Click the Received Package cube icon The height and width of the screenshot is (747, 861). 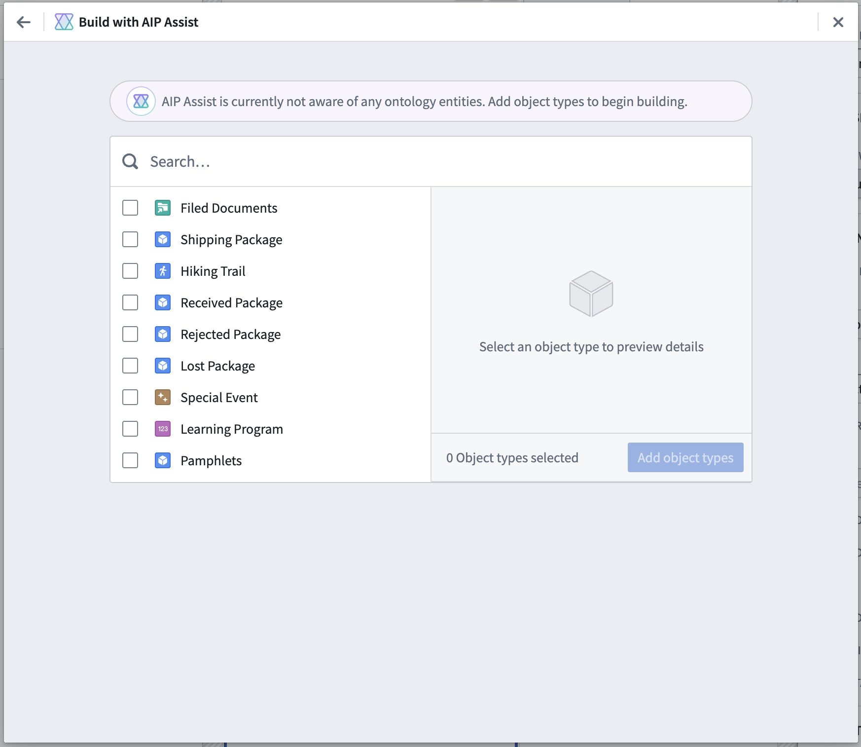pos(163,302)
